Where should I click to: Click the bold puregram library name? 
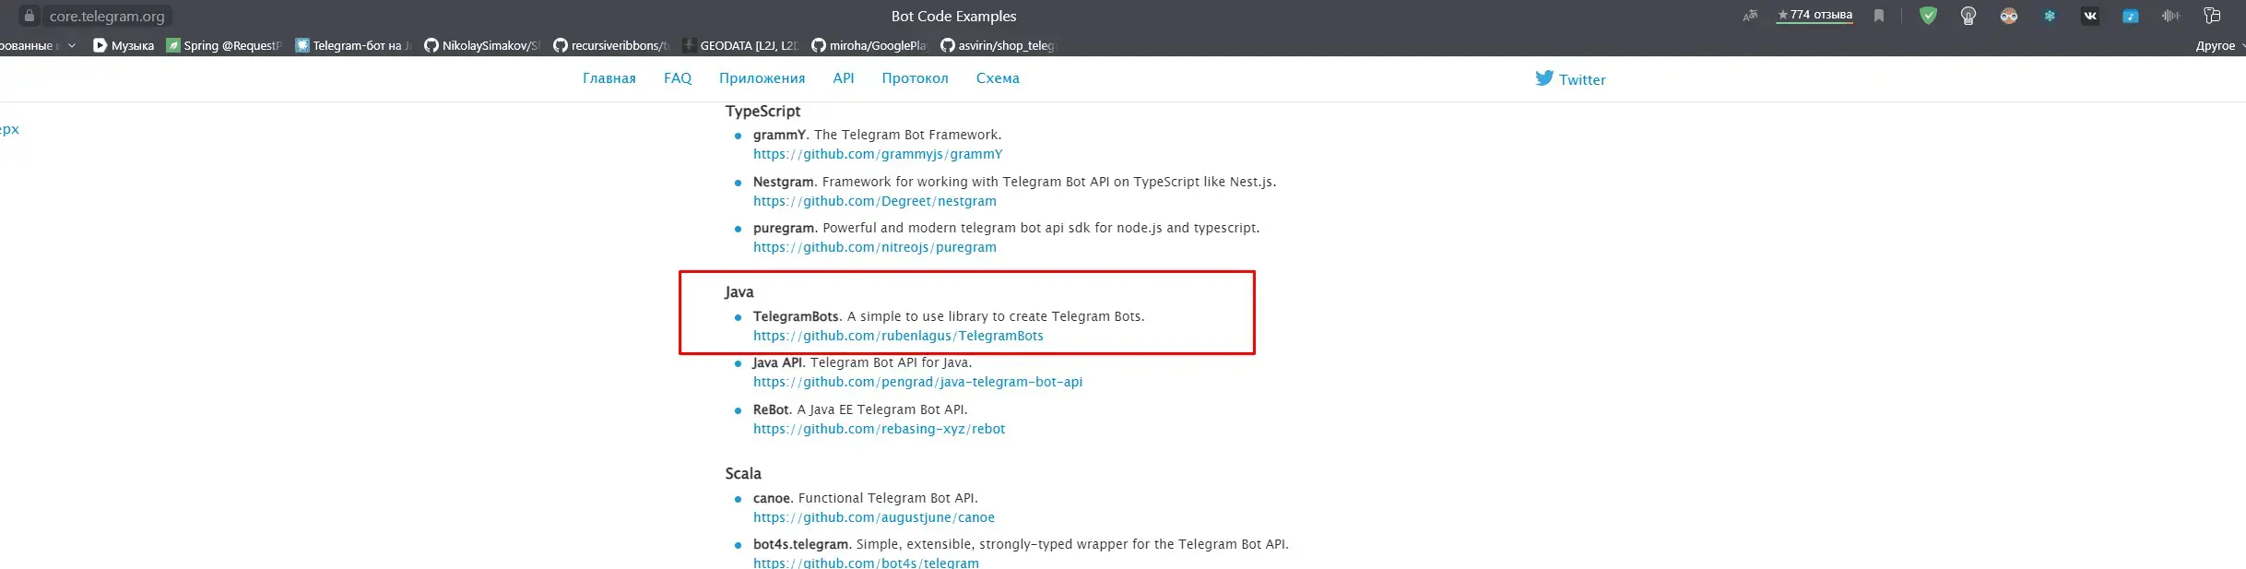pos(784,228)
